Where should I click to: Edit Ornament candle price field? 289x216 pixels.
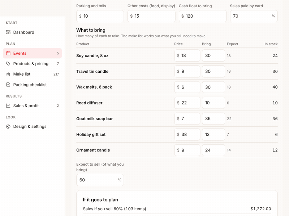pyautogui.click(x=187, y=150)
